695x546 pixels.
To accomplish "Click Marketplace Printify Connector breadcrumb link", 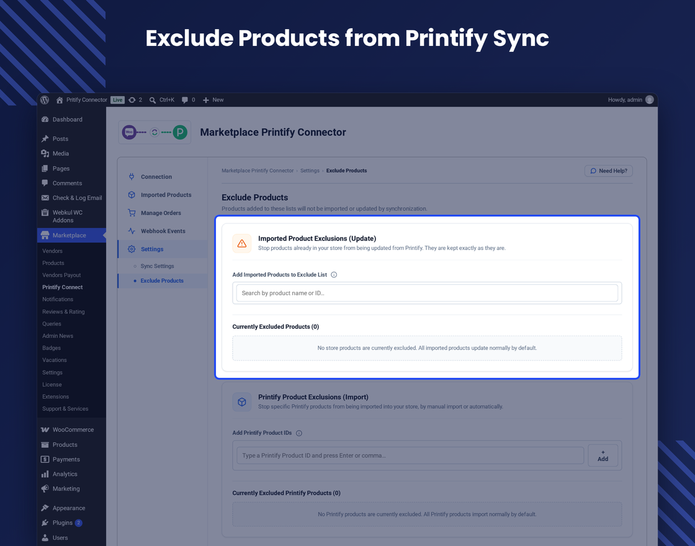I will [258, 171].
